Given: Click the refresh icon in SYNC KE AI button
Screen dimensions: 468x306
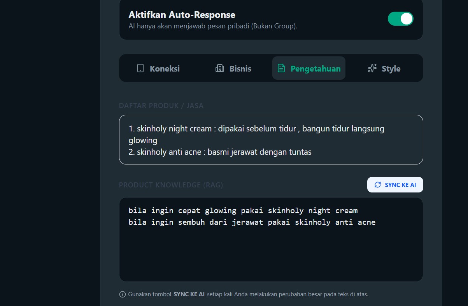Looking at the screenshot, I should pyautogui.click(x=378, y=185).
